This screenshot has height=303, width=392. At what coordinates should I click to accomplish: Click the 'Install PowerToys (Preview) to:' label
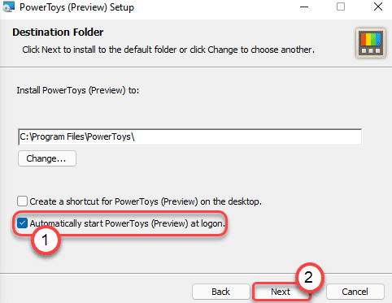(x=78, y=90)
